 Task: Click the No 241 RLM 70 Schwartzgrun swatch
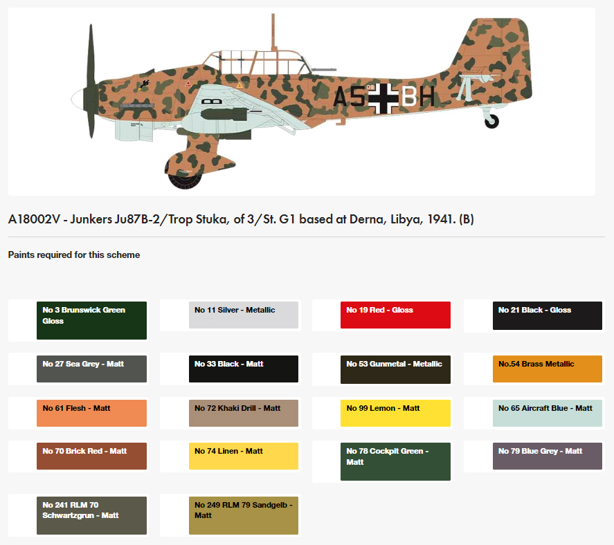(x=91, y=516)
